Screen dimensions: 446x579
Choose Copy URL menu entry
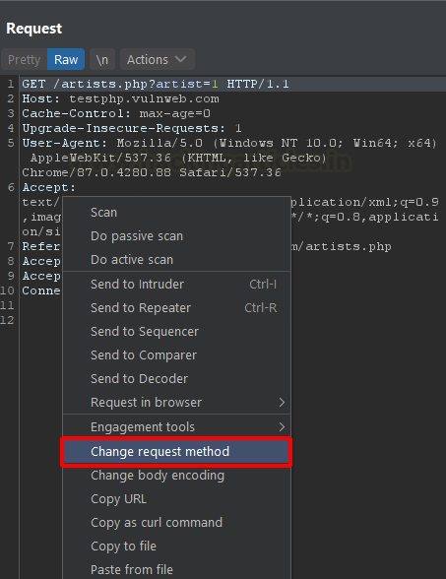pyautogui.click(x=176, y=499)
